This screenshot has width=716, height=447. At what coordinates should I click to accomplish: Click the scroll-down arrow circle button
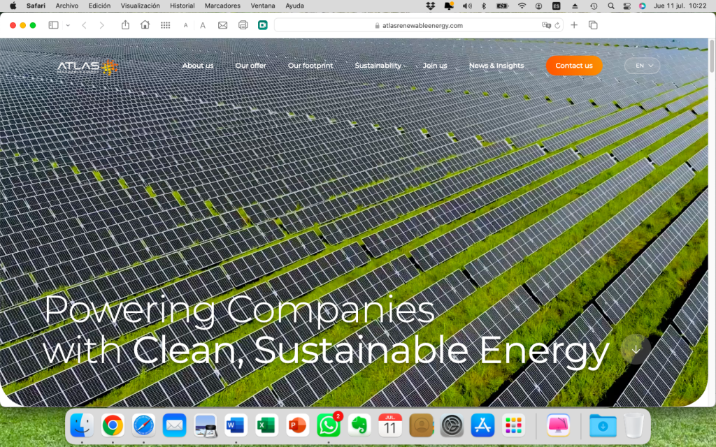pos(636,349)
